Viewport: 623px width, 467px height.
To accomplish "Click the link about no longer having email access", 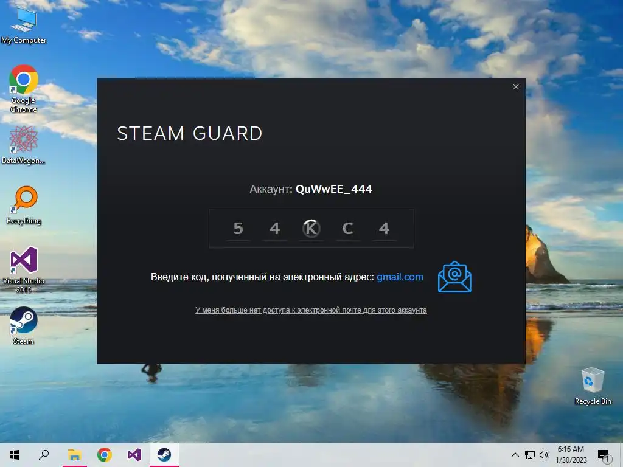I will click(x=311, y=310).
